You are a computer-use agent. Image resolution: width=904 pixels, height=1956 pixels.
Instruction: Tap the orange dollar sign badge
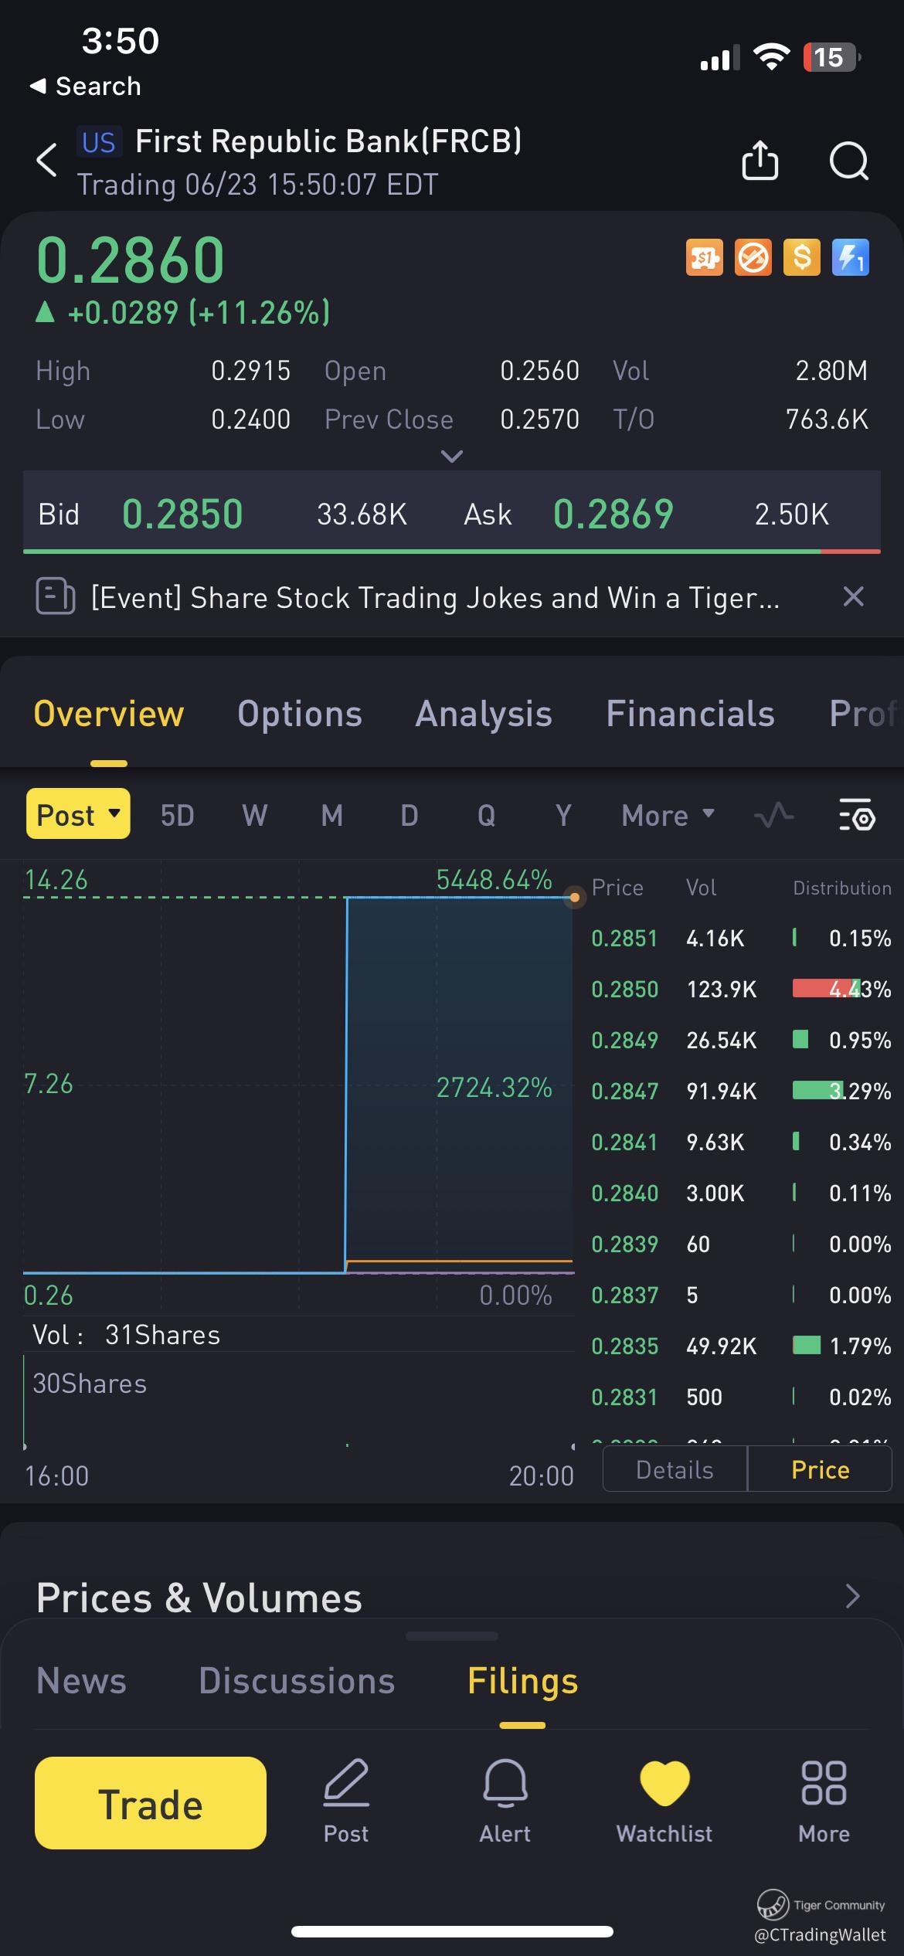801,257
